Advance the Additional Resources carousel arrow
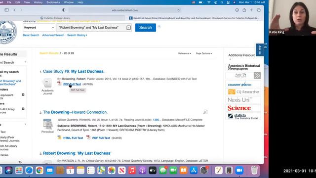Image resolution: width=316 pixels, height=178 pixels. [257, 76]
